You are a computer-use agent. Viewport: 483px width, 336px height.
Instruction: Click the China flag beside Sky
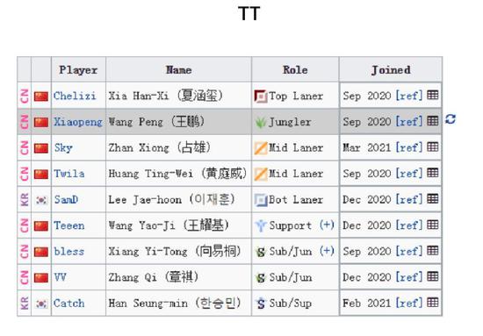click(41, 148)
